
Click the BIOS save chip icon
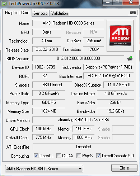point(130,58)
